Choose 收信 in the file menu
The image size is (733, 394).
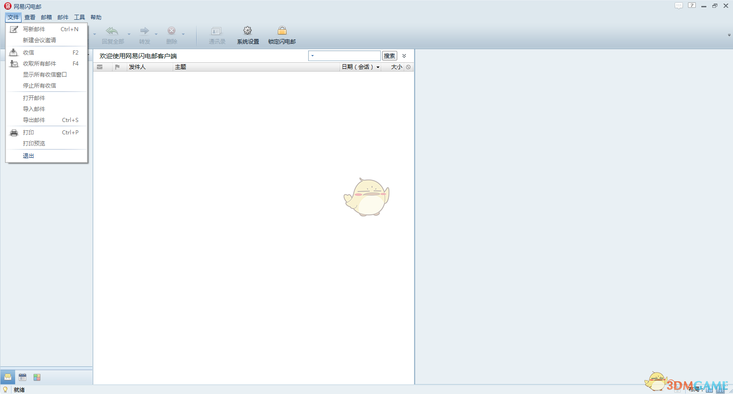[46, 53]
